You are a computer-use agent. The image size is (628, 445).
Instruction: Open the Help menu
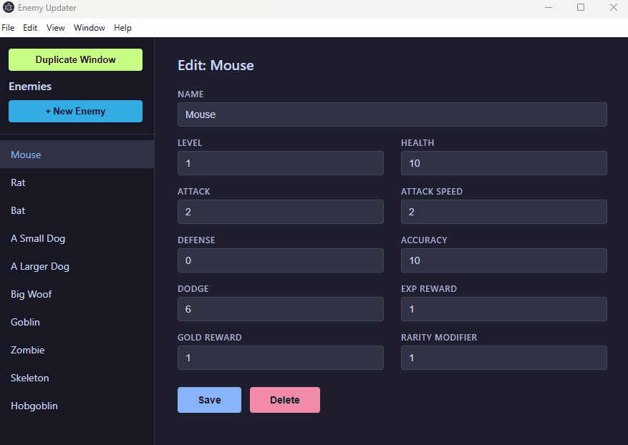point(122,28)
